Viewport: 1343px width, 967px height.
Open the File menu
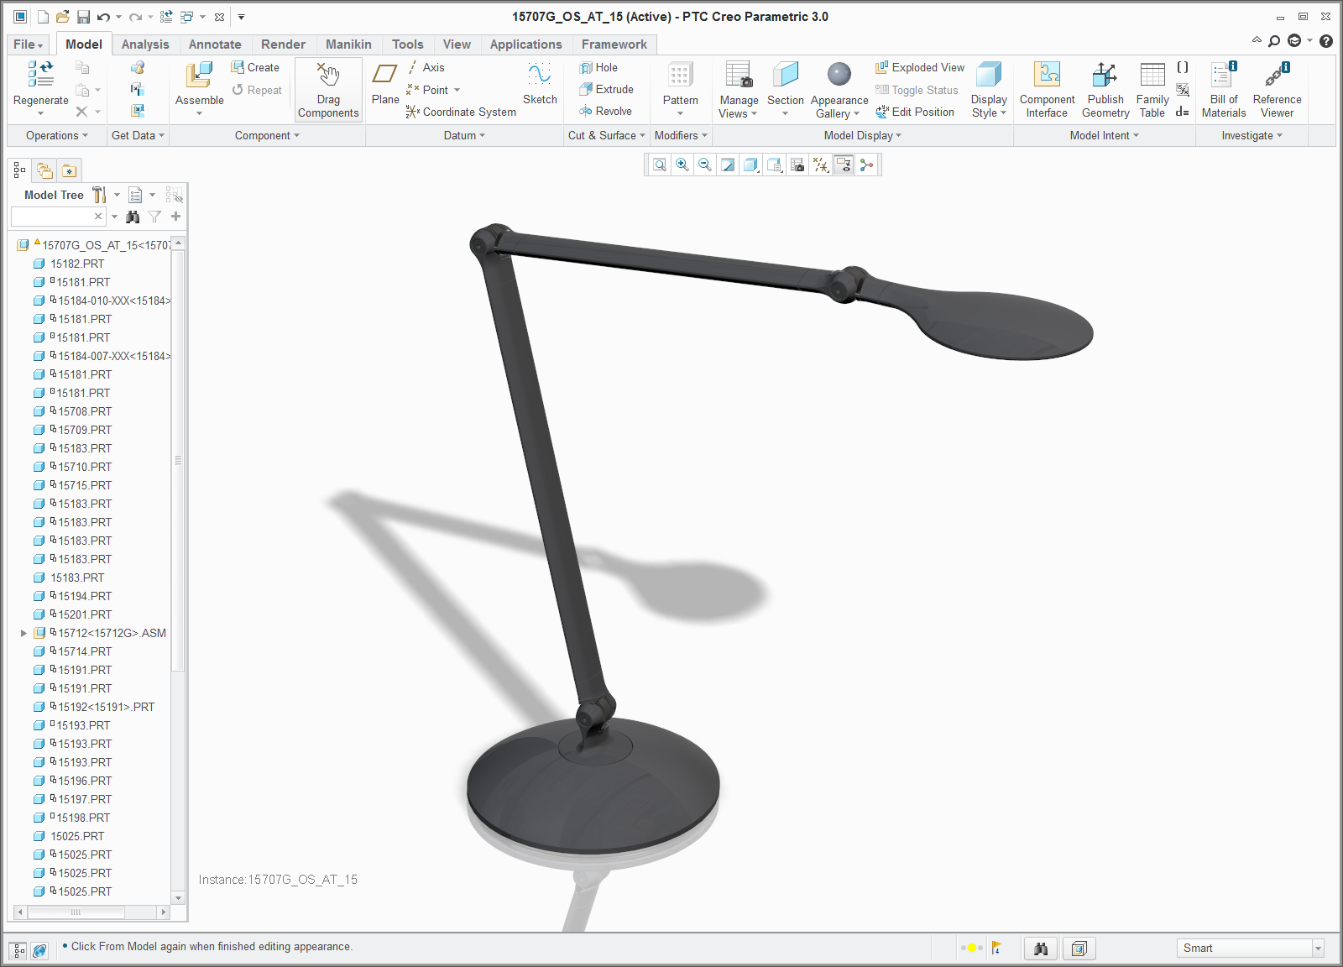click(28, 44)
